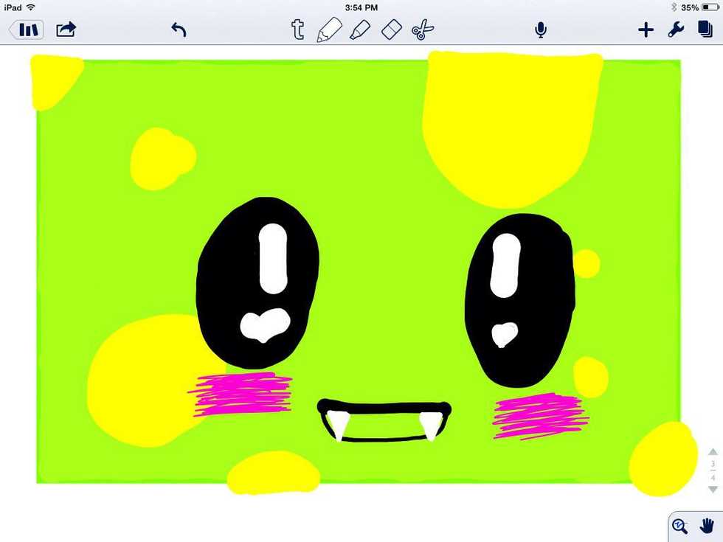Start audio recording with the microphone

pyautogui.click(x=541, y=29)
